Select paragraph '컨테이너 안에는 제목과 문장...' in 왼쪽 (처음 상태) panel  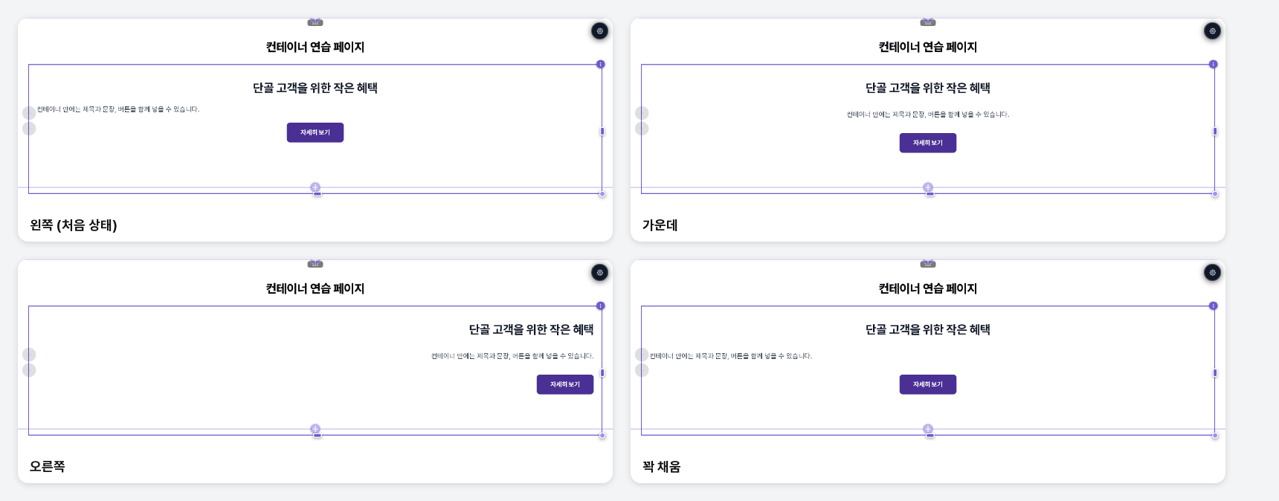[118, 109]
